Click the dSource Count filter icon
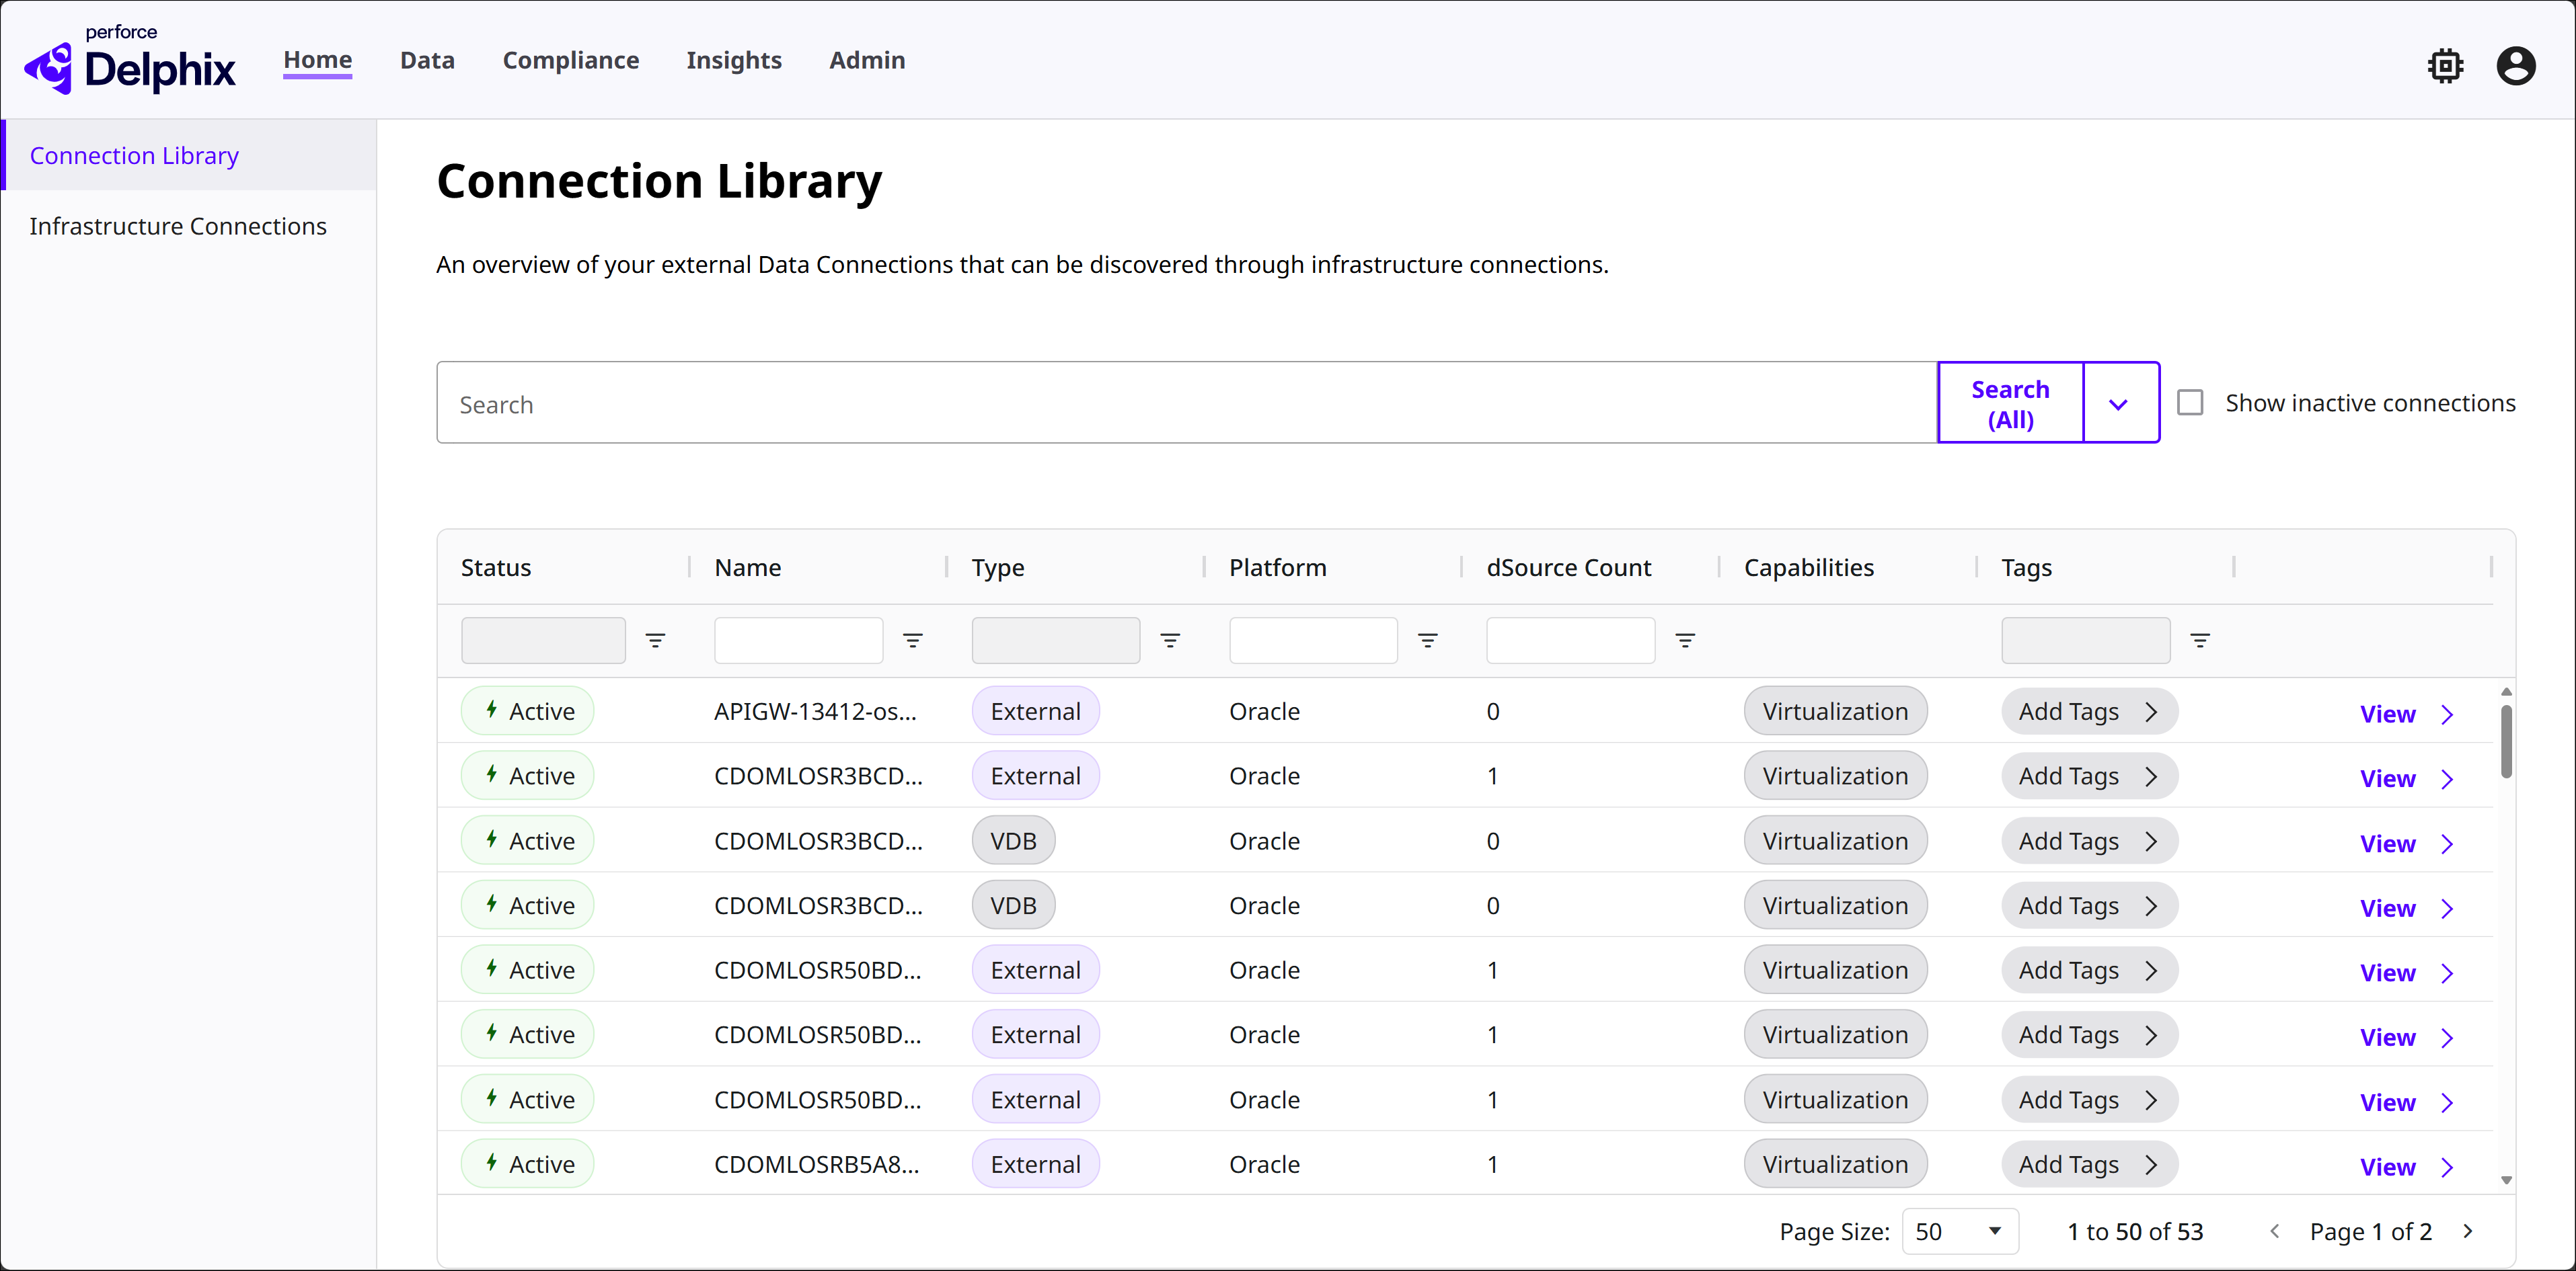2576x1271 pixels. 1685,641
